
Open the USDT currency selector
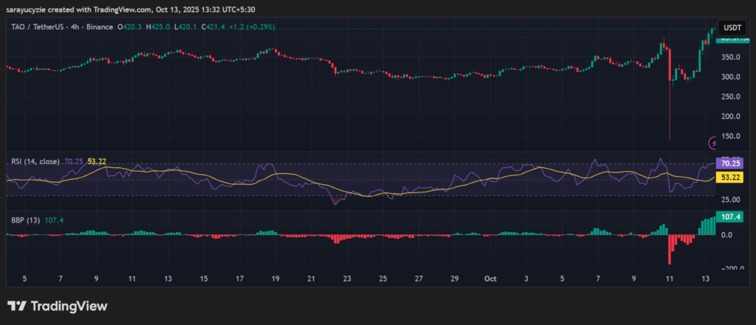(732, 27)
